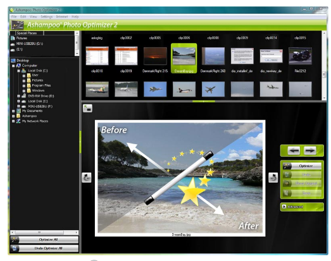Open the Settings menu
Screen dimensions: 331x261
(46, 16)
